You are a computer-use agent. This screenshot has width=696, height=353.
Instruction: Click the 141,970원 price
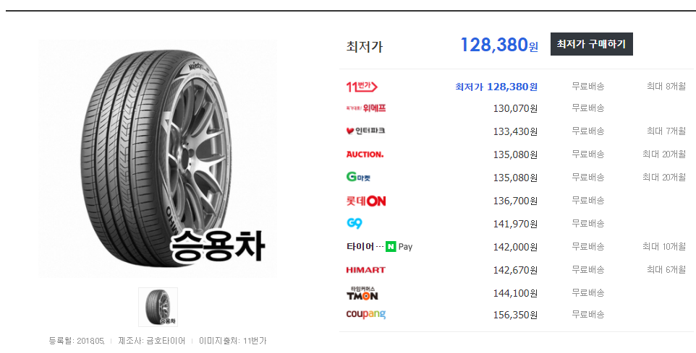point(515,224)
